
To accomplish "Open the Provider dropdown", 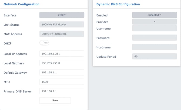I will click(x=154, y=22).
